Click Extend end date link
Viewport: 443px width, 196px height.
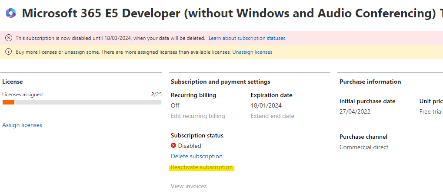click(272, 116)
